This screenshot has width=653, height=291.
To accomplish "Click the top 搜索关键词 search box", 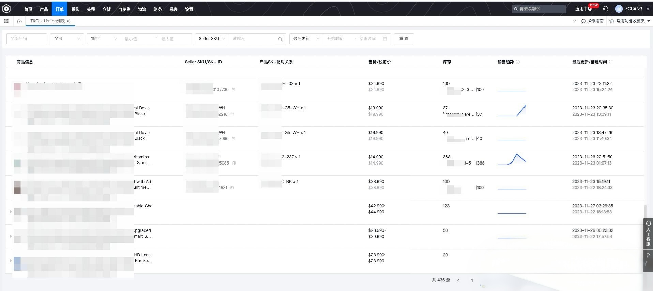I will click(539, 9).
